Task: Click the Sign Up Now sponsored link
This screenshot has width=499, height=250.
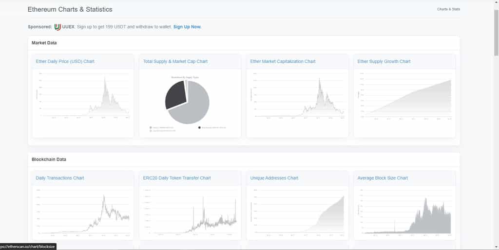Action: click(187, 27)
